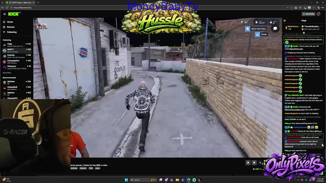Image resolution: width=326 pixels, height=183 pixels.
Task: Click MikePressur name in chat leaderboard
Action: click(x=294, y=26)
